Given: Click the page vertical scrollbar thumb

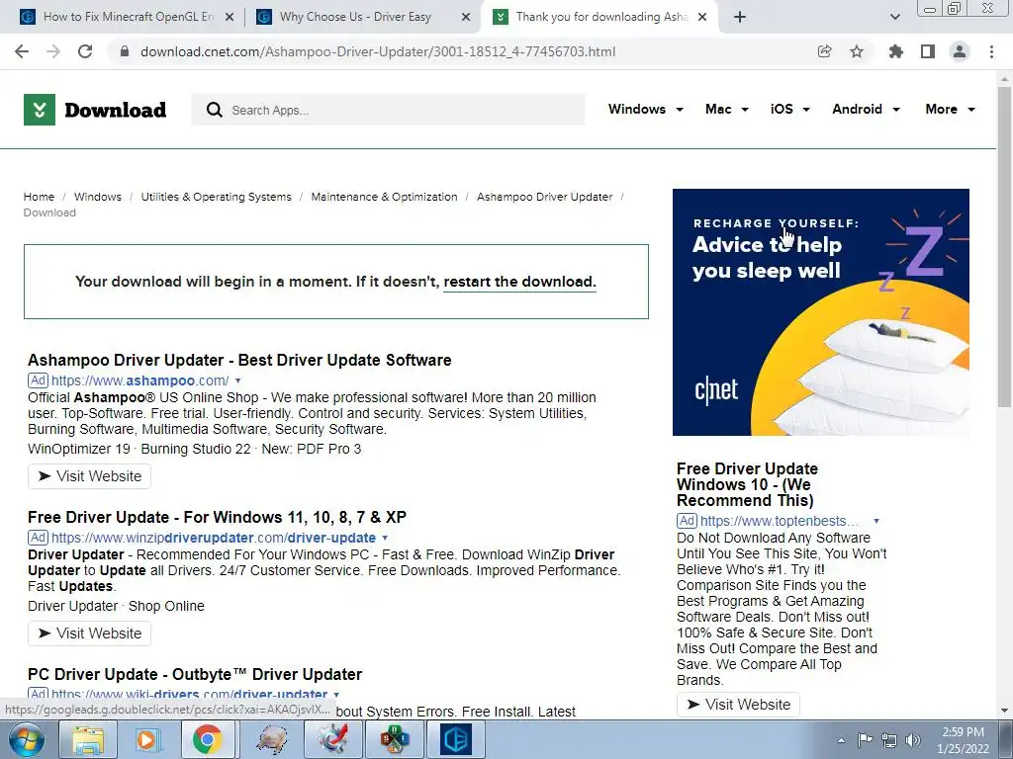Looking at the screenshot, I should (x=1004, y=245).
